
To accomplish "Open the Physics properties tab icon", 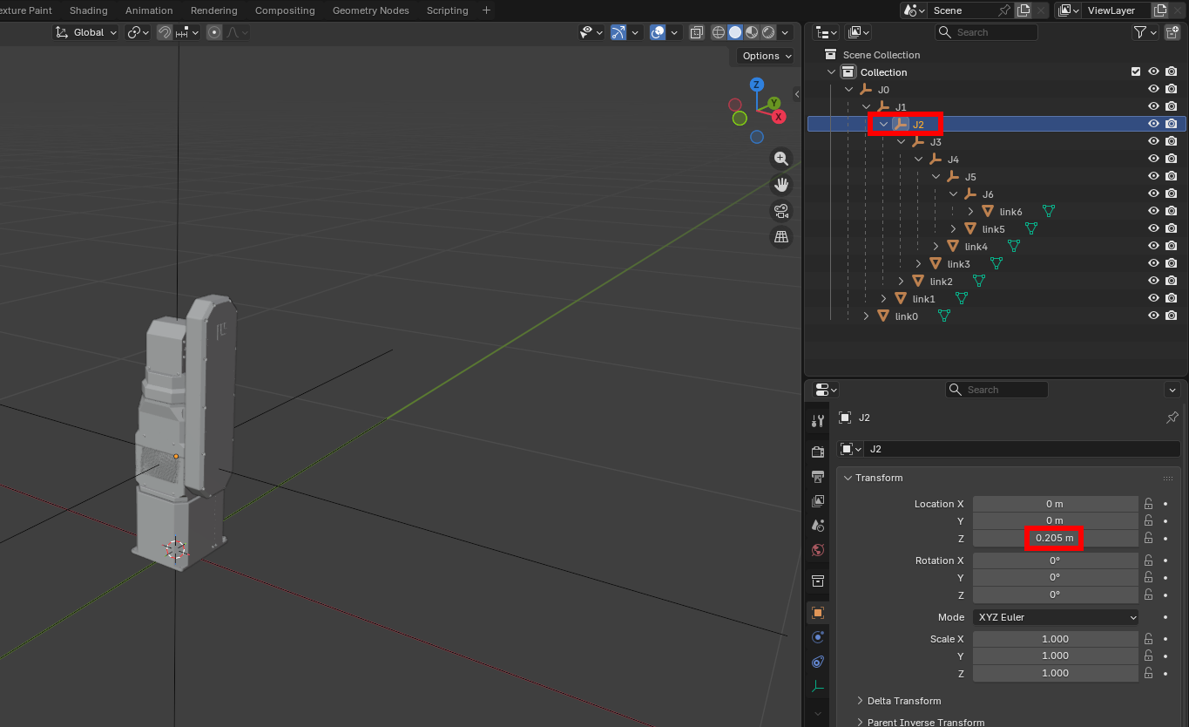I will click(817, 637).
